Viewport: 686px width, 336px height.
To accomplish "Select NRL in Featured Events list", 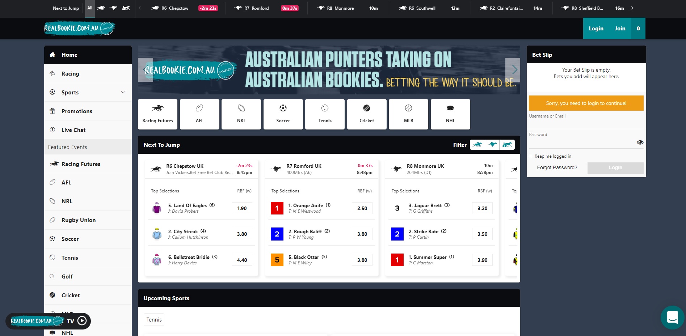I will (x=88, y=201).
